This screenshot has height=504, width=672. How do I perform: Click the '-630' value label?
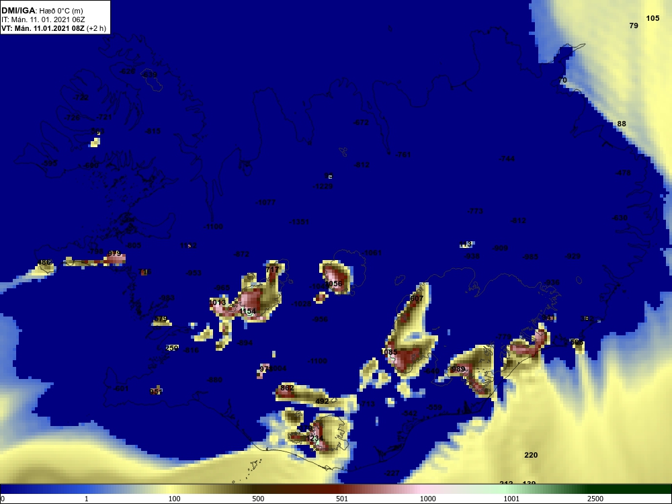click(x=620, y=218)
